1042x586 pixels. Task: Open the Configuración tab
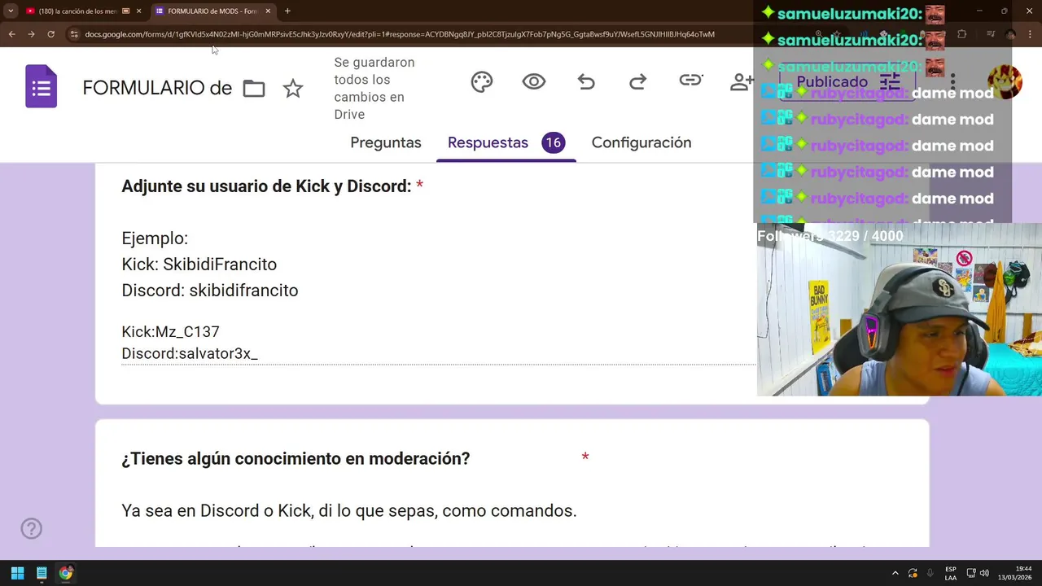[x=641, y=142]
